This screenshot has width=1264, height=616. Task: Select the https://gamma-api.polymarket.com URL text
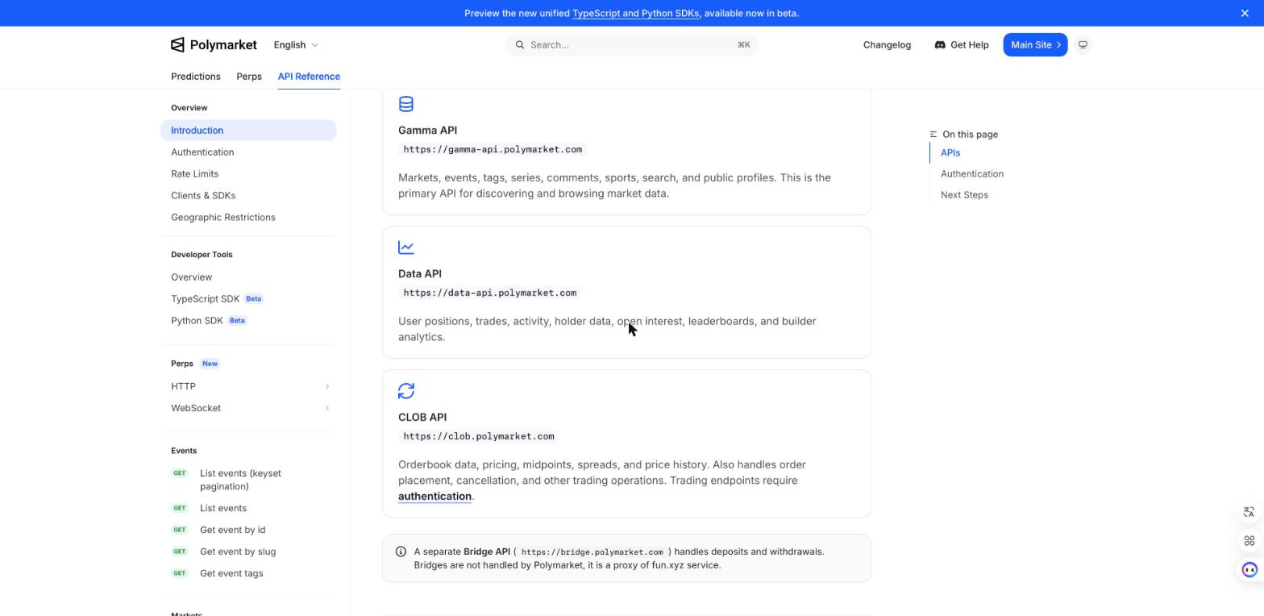[493, 149]
